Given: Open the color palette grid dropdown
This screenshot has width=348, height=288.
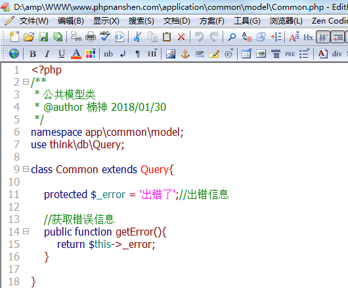Looking at the screenshot, I should (x=91, y=54).
